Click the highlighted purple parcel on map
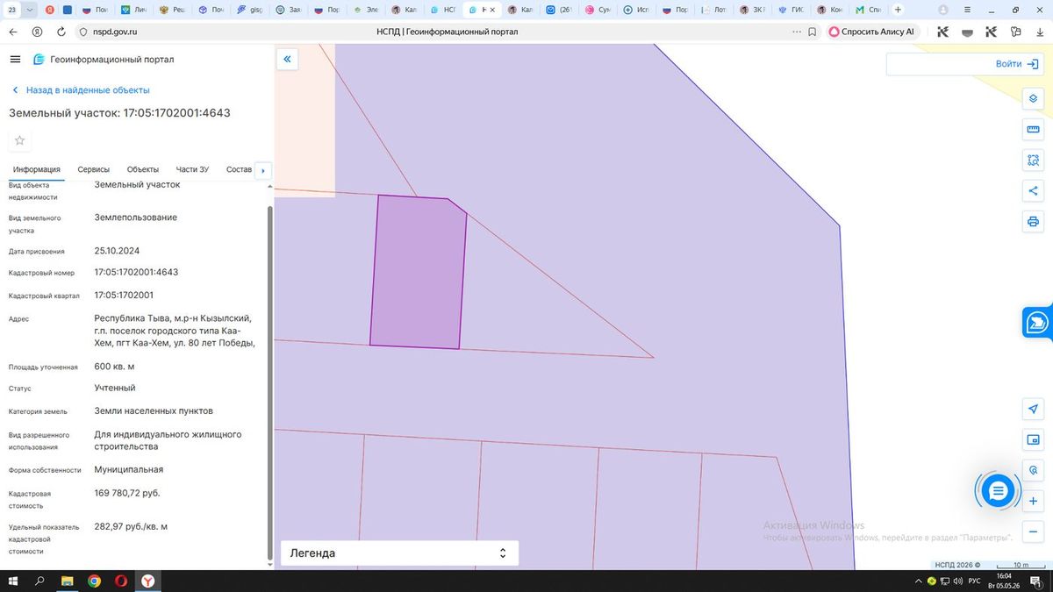This screenshot has height=592, width=1053. coord(418,275)
